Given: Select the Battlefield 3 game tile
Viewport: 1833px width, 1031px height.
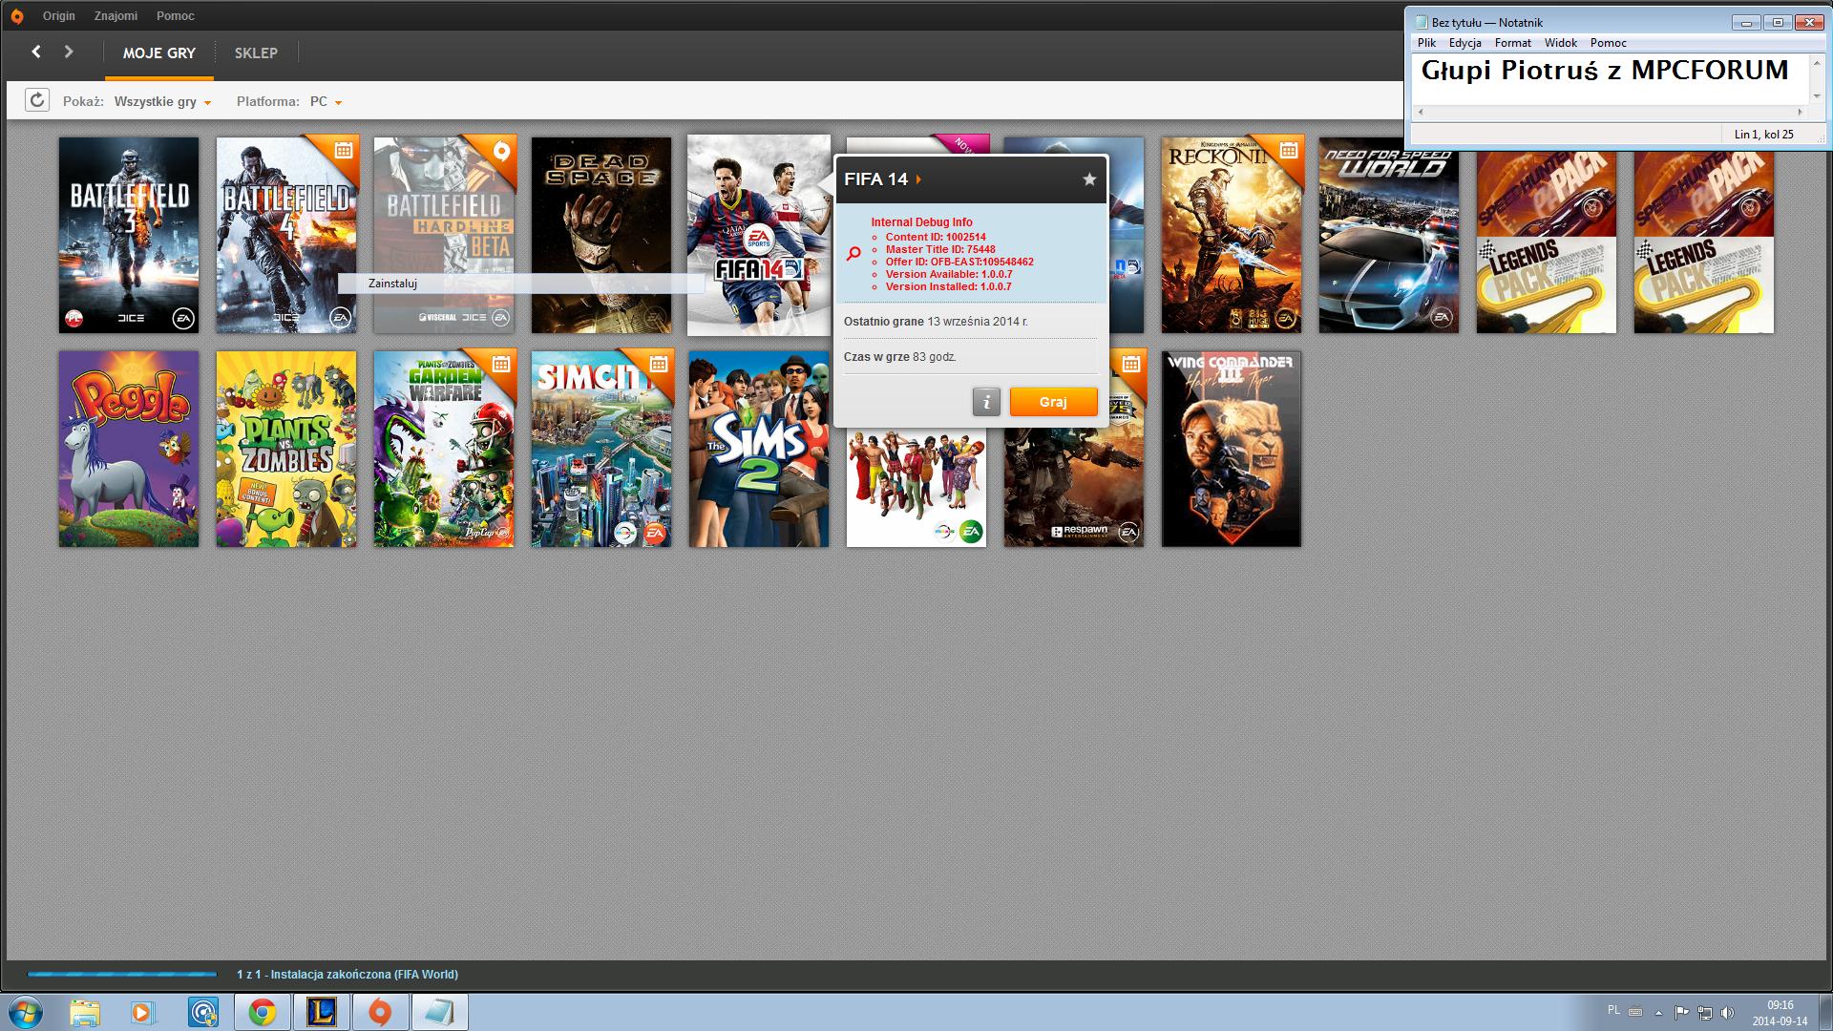Looking at the screenshot, I should pos(129,235).
